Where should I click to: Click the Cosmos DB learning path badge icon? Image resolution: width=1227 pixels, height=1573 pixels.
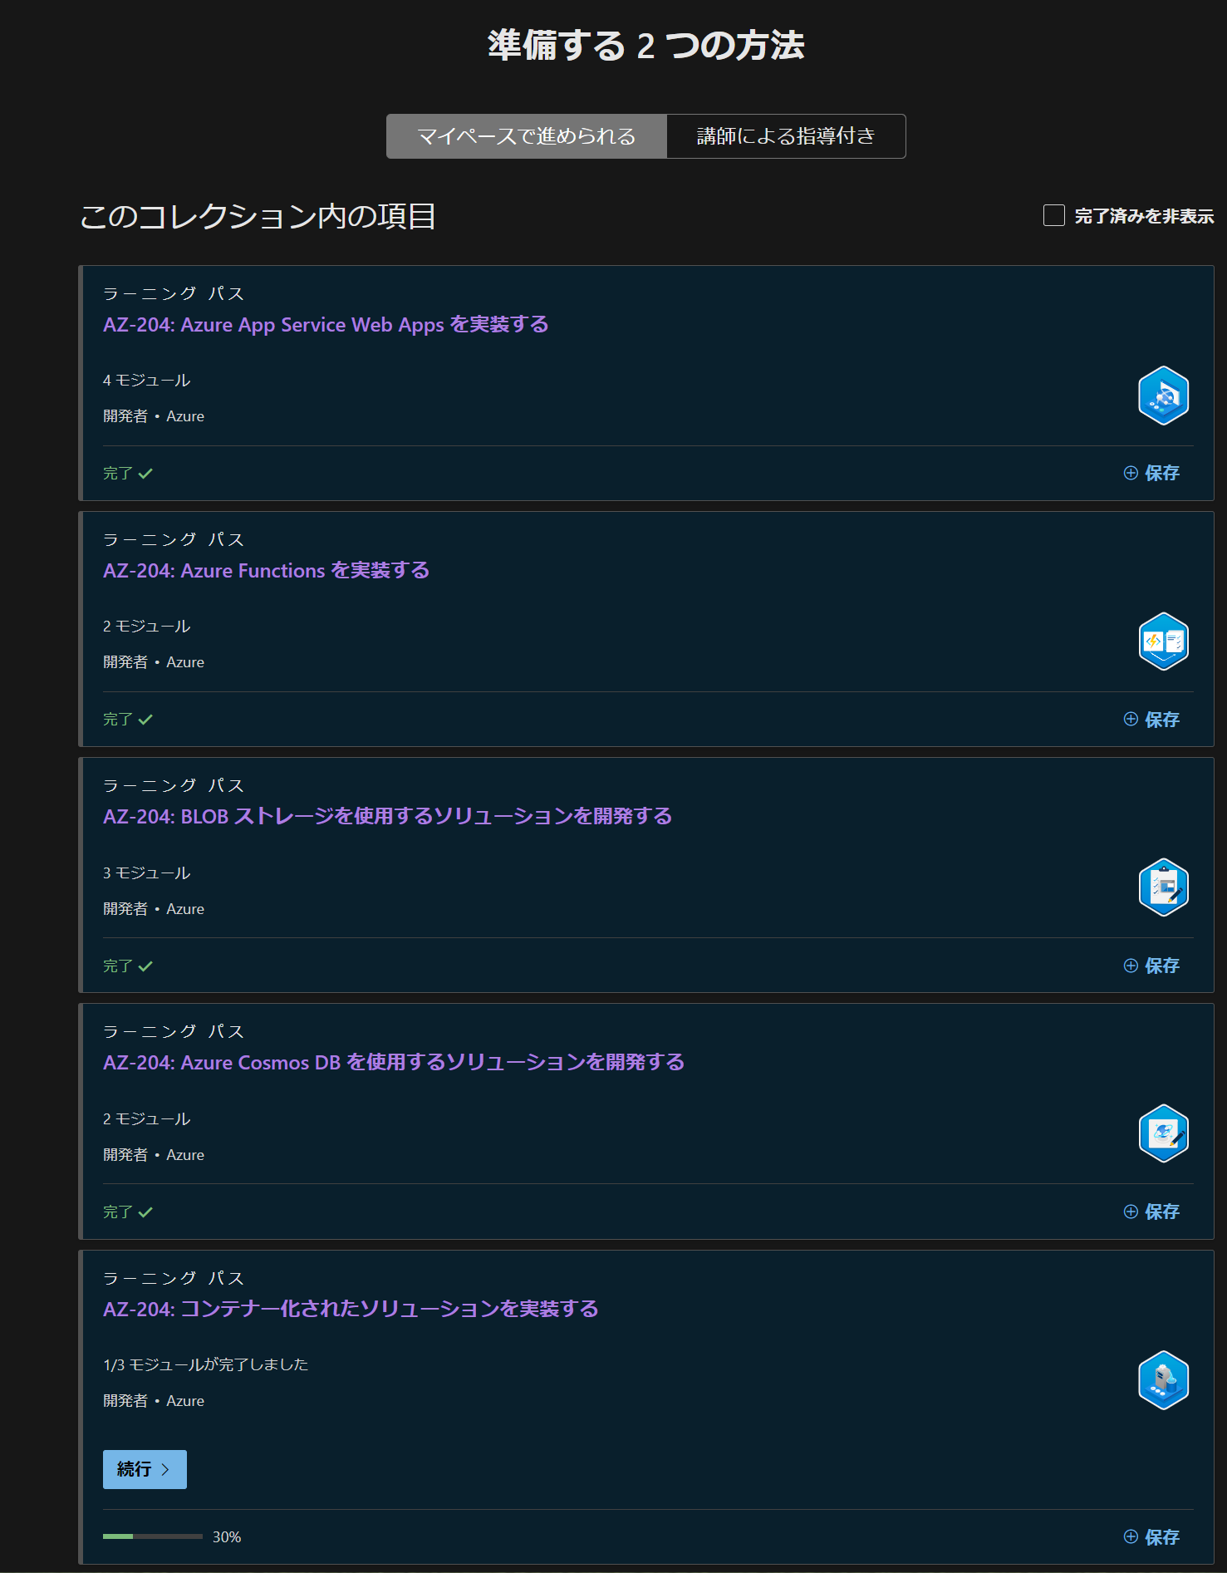pyautogui.click(x=1163, y=1133)
